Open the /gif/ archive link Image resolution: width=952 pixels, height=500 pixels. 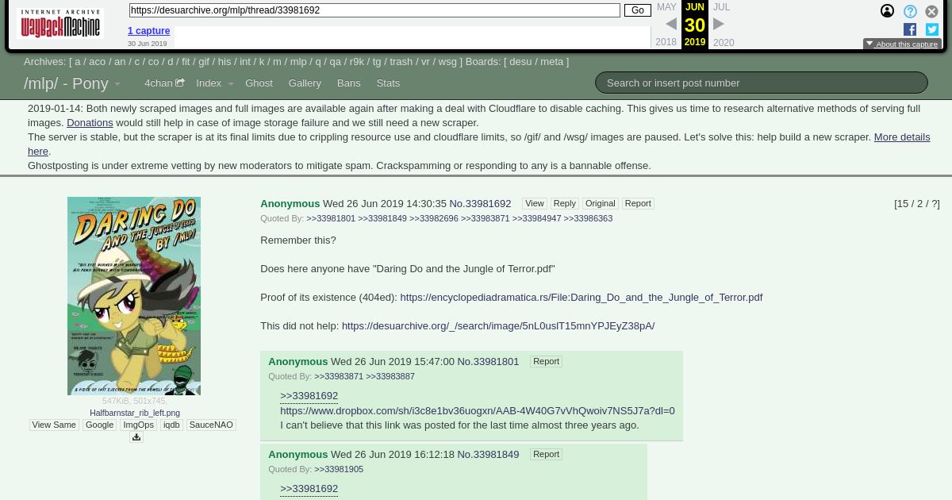[204, 61]
